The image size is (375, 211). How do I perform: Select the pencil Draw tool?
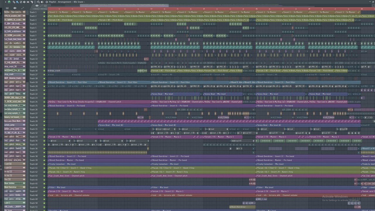click(x=14, y=2)
